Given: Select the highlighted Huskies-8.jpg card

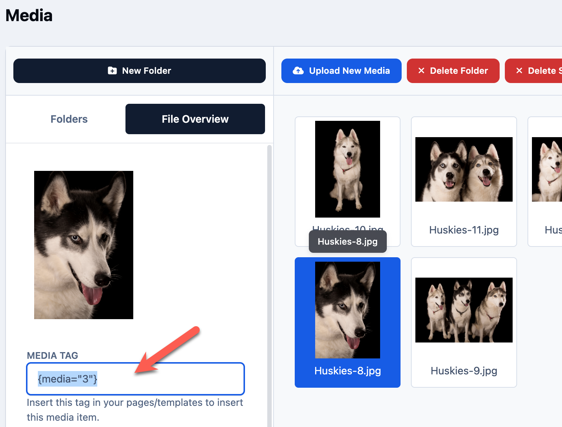Looking at the screenshot, I should tap(347, 322).
